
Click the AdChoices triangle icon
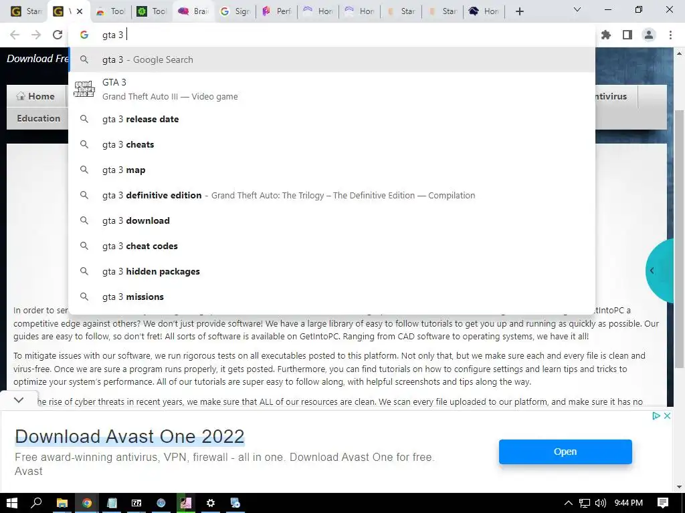[656, 415]
